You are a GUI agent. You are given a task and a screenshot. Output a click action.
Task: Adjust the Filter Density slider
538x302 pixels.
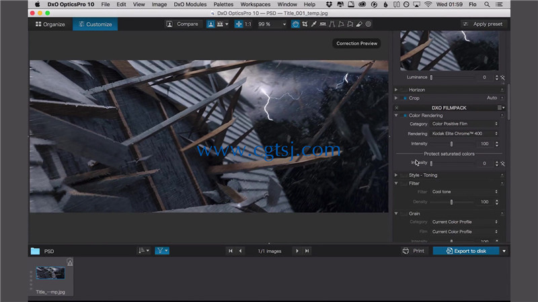452,202
